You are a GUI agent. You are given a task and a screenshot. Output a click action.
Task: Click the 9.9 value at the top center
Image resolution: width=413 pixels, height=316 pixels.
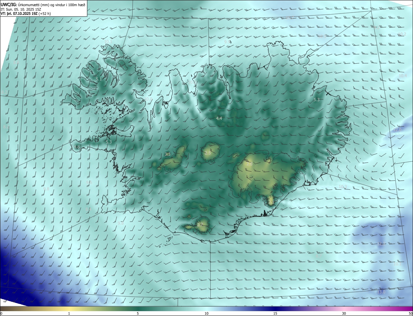(227, 42)
